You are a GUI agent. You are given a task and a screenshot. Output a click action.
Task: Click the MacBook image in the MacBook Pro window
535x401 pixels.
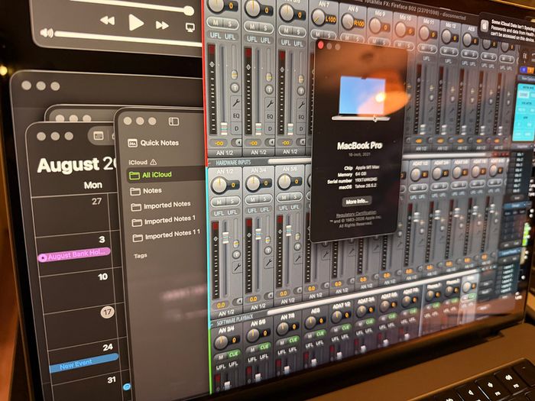(362, 99)
